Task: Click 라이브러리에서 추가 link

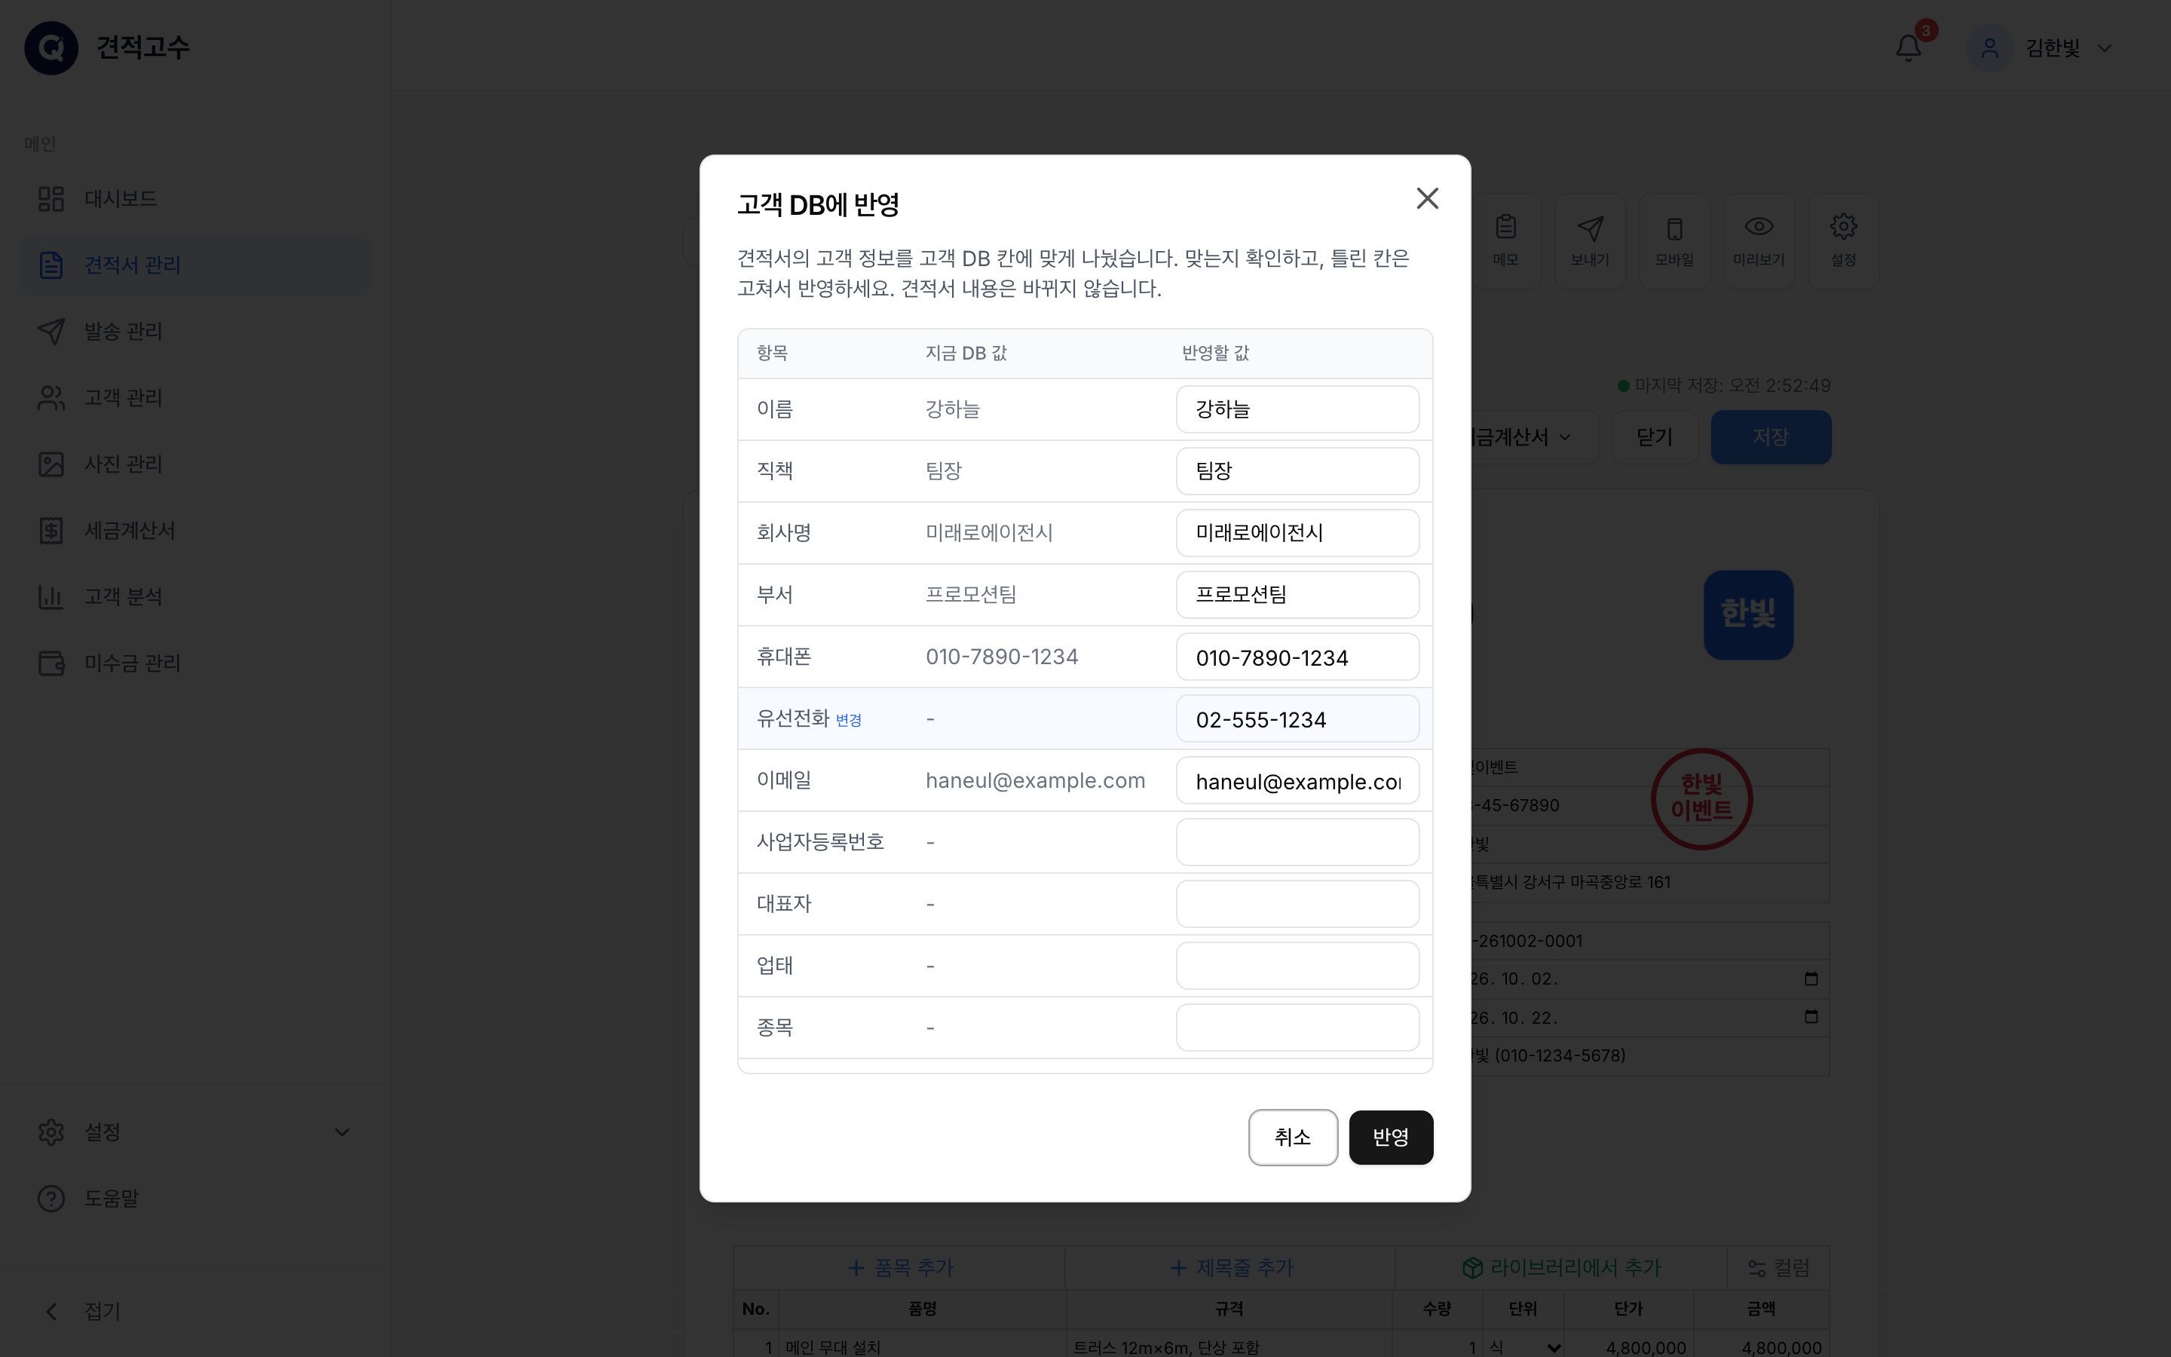Action: [x=1561, y=1268]
